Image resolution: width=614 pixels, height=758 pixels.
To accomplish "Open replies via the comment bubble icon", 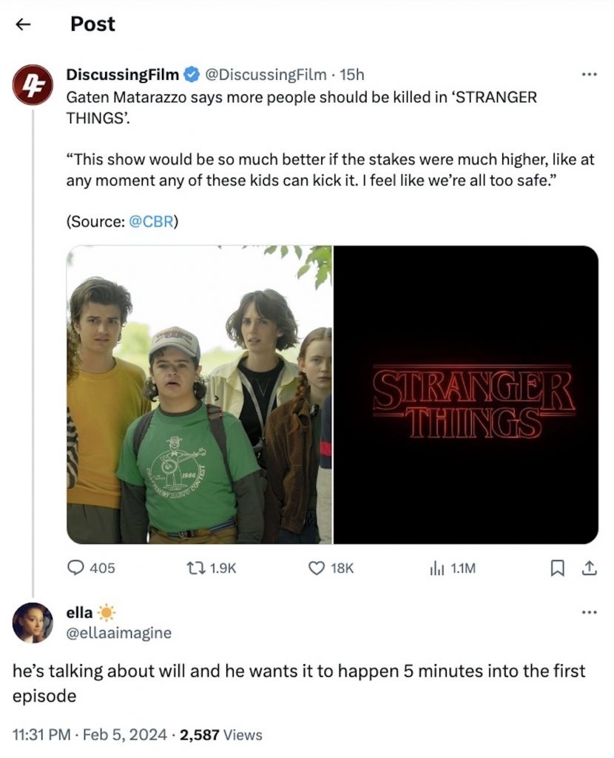I will pyautogui.click(x=77, y=568).
